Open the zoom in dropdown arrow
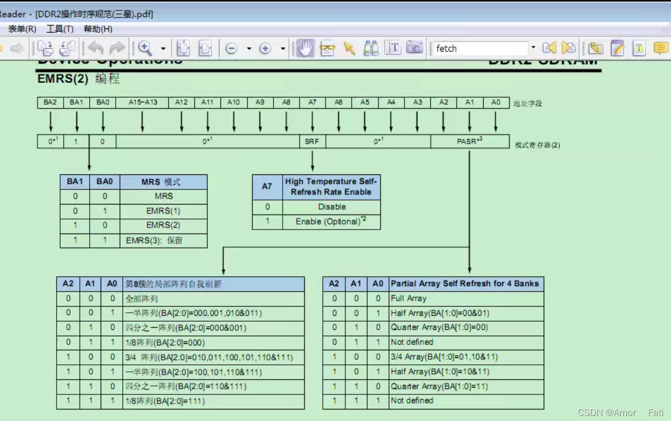The image size is (671, 421). [x=283, y=49]
